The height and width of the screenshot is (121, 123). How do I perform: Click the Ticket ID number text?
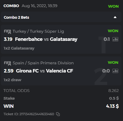[37, 114]
